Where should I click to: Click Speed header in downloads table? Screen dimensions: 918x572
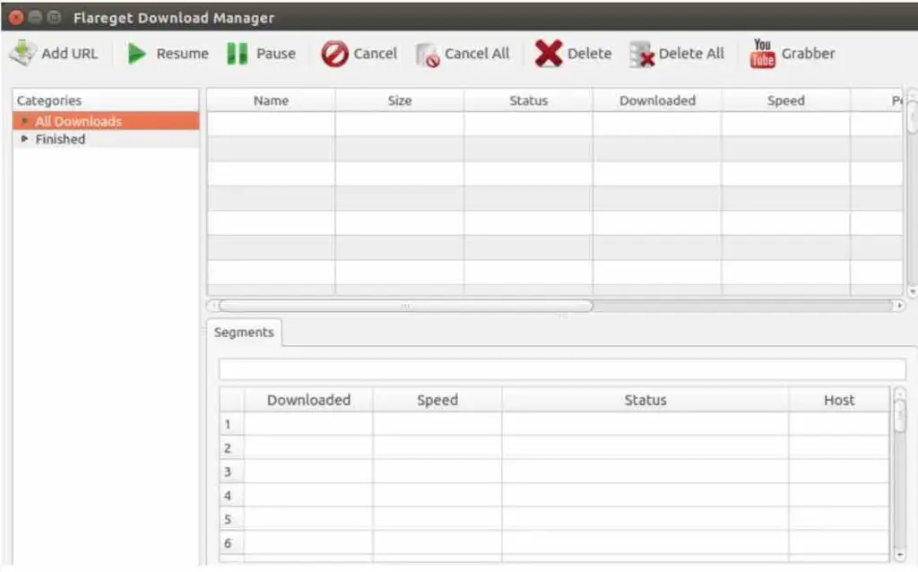pos(786,100)
